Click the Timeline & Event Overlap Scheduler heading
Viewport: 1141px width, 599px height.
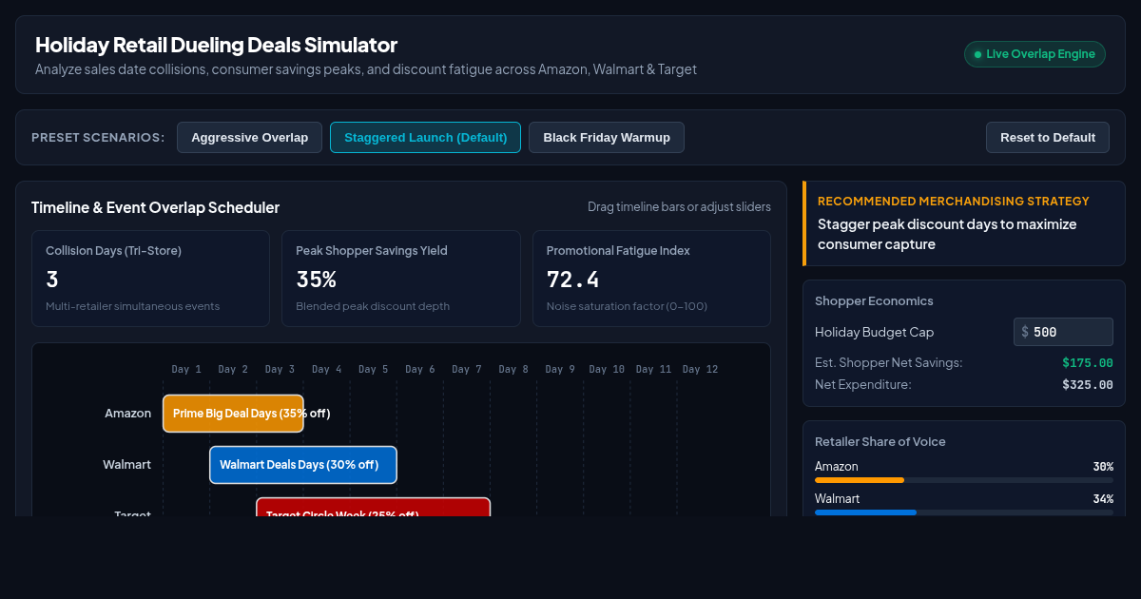pos(155,207)
